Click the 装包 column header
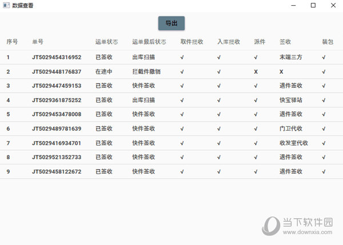 coord(328,42)
